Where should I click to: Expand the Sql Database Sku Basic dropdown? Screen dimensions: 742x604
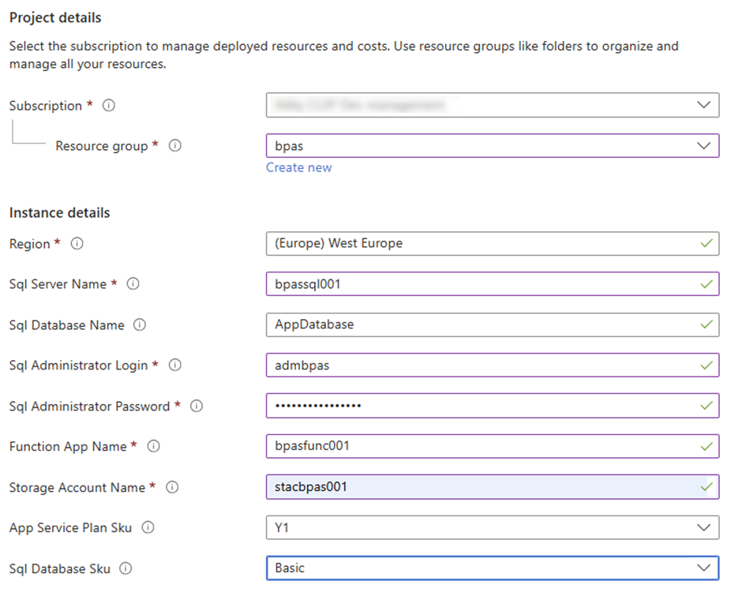492,568
